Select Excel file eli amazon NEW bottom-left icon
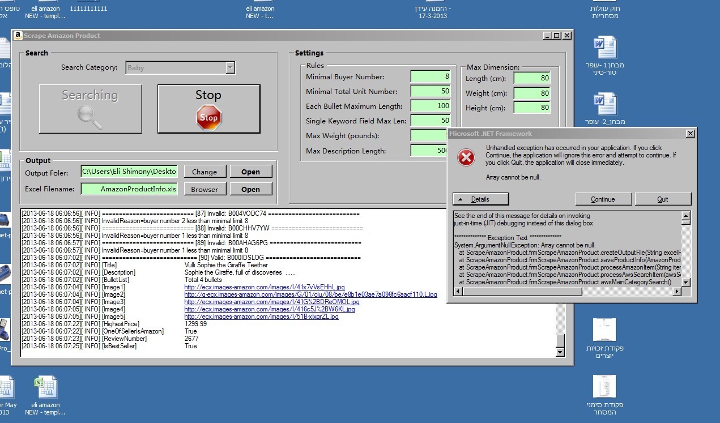720x423 pixels. click(45, 395)
